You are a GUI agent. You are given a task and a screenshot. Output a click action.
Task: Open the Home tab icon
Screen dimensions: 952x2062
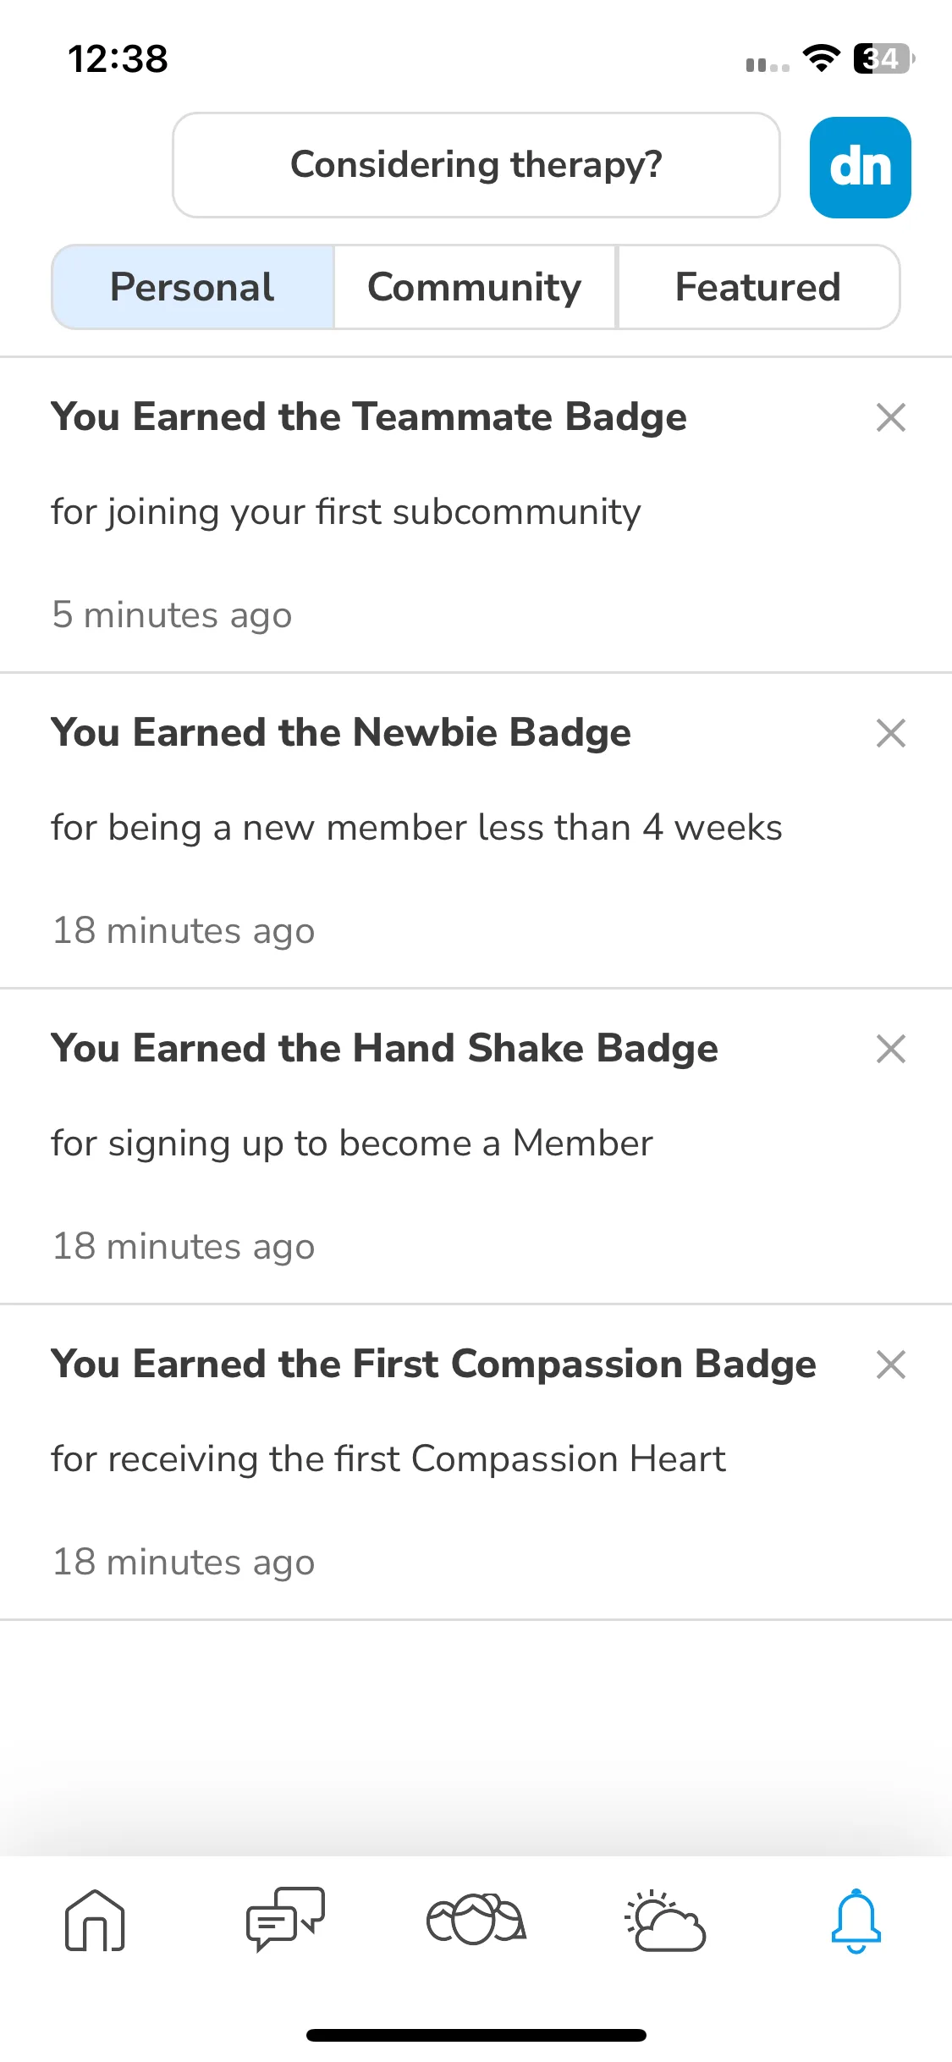(95, 1921)
